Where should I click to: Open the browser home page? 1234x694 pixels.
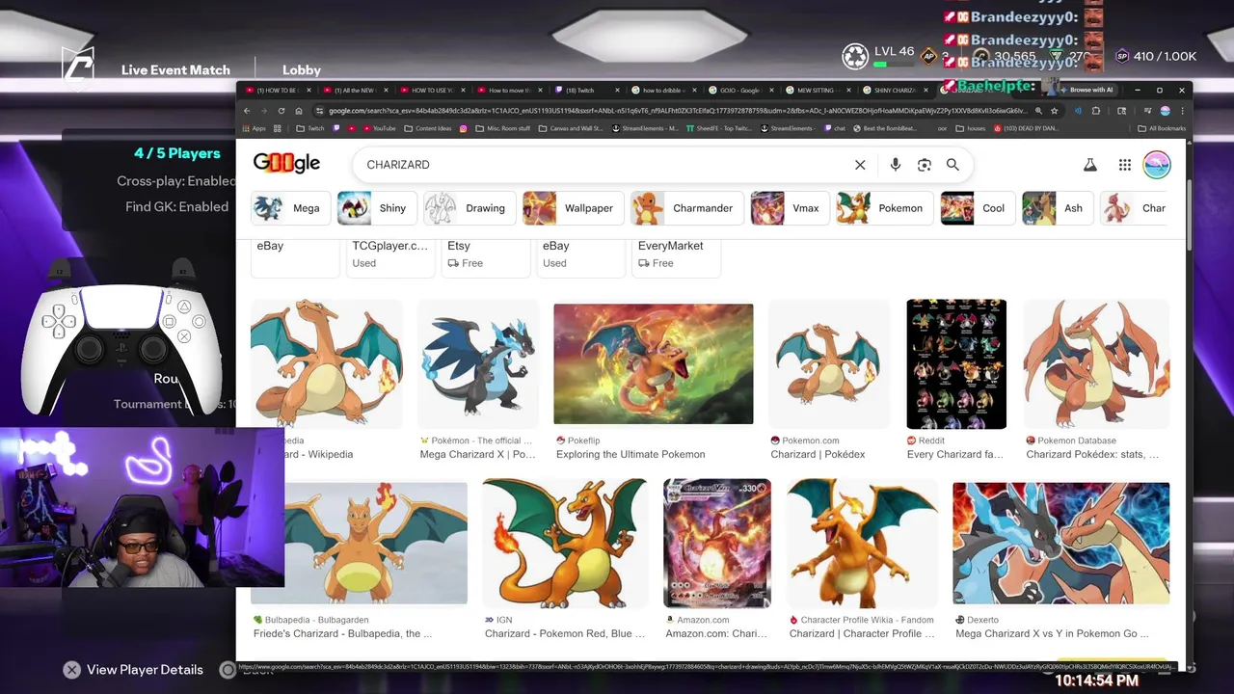click(299, 111)
